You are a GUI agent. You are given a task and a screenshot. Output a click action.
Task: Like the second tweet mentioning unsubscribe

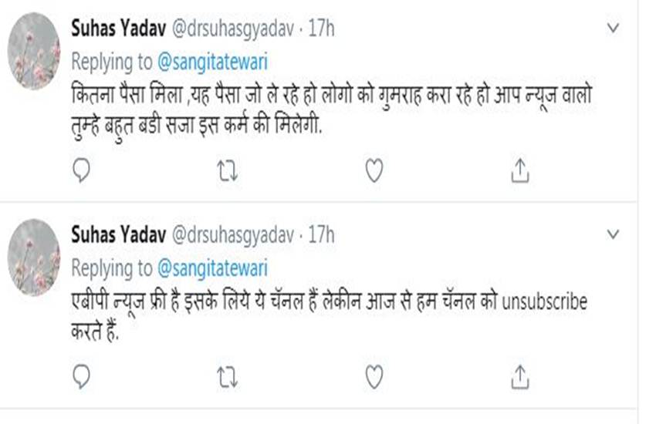point(374,378)
